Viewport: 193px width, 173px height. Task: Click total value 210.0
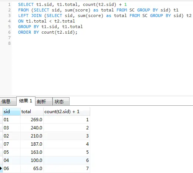coord(32,136)
